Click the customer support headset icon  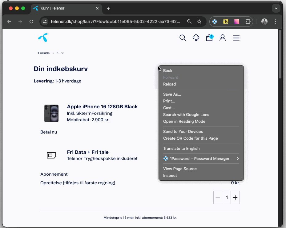196,38
